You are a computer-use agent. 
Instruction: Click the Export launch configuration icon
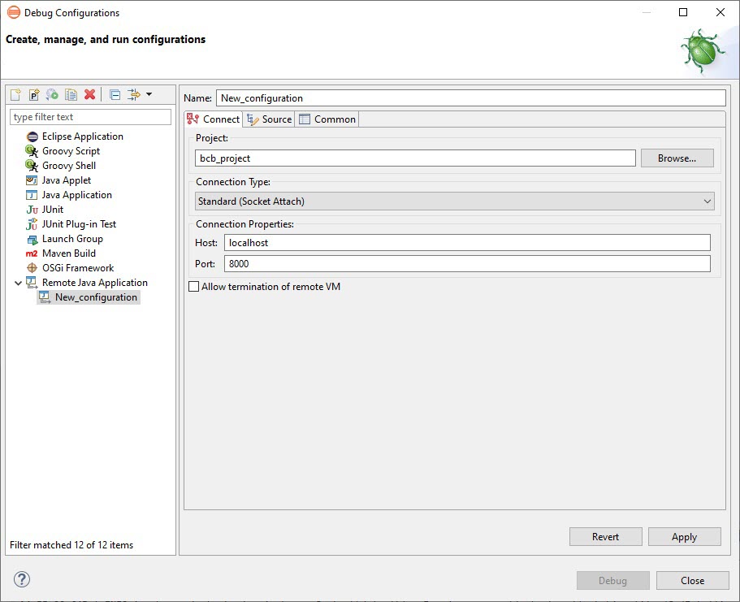click(x=52, y=94)
